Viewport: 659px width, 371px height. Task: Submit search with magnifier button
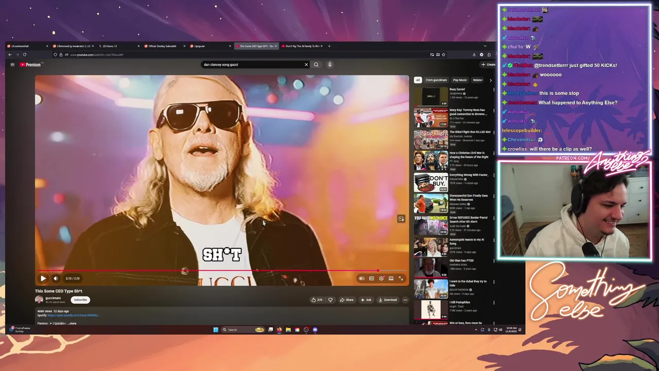coord(316,64)
